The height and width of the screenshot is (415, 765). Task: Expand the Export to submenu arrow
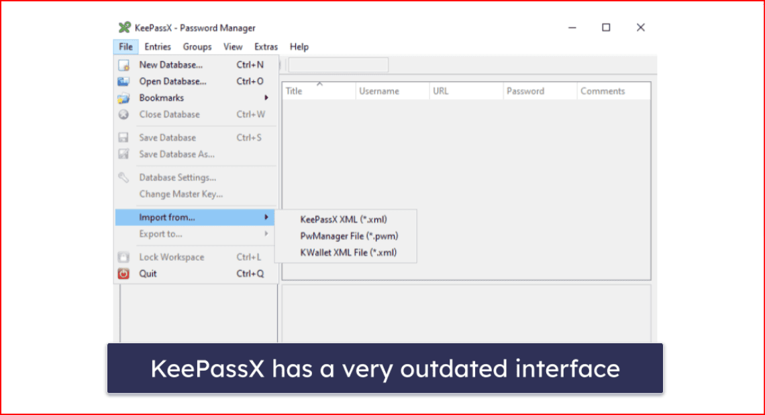tap(266, 234)
